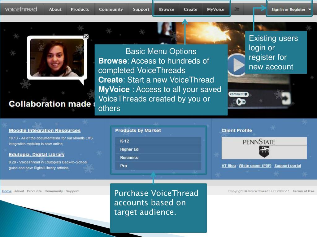Select Pro under Products by Market
This screenshot has width=317, height=237.
[x=158, y=166]
